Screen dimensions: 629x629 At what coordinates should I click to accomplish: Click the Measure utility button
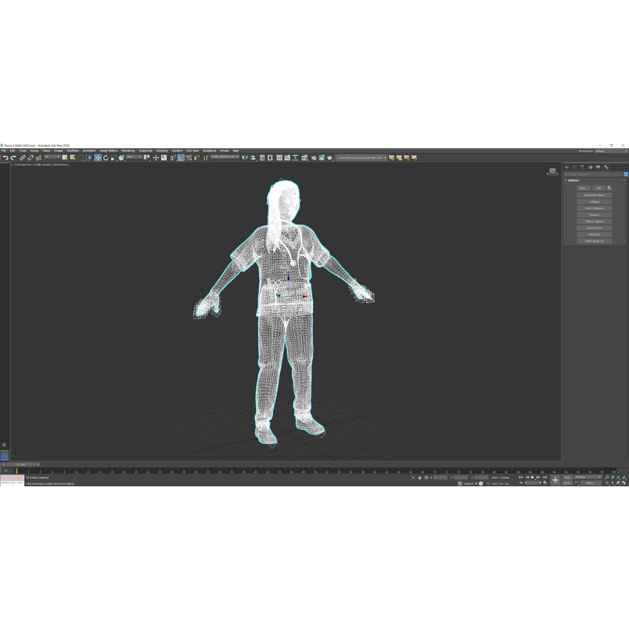pos(595,214)
